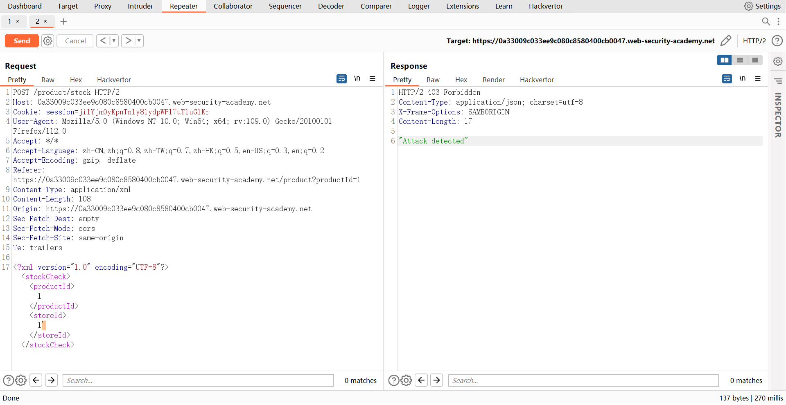Image resolution: width=786 pixels, height=405 pixels.
Task: Open the Render tab in Response
Action: point(493,80)
